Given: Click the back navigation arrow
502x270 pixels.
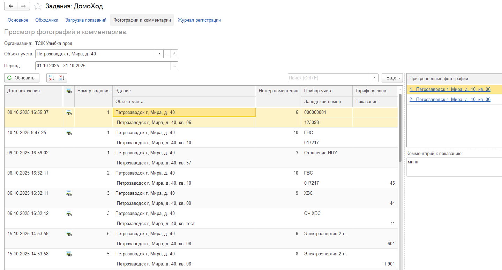Looking at the screenshot, I should tap(11, 6).
